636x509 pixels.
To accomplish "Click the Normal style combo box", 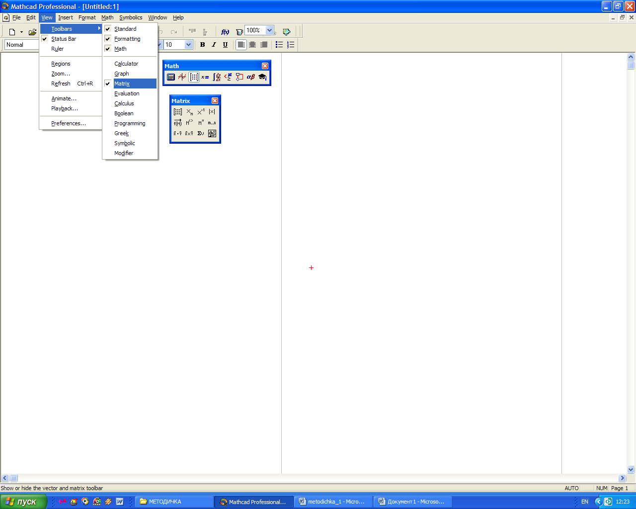I will tap(22, 45).
